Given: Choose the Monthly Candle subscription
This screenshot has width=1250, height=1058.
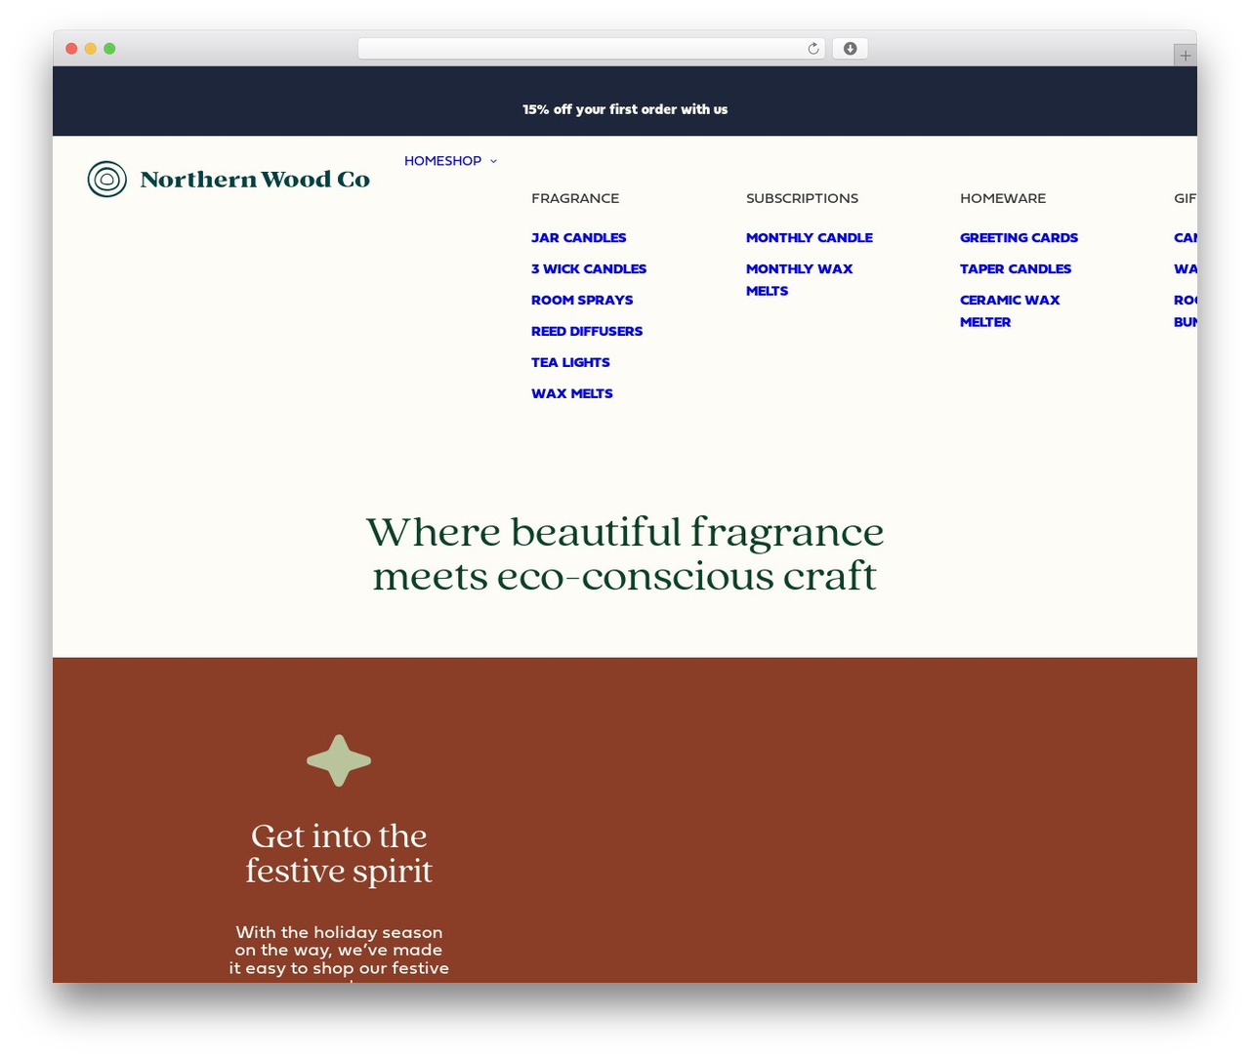Looking at the screenshot, I should (x=810, y=237).
